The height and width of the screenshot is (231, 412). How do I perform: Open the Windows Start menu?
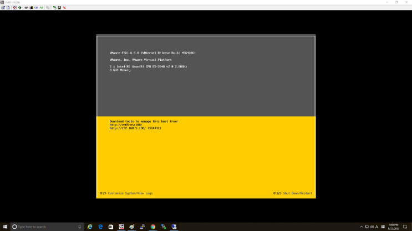(5, 227)
